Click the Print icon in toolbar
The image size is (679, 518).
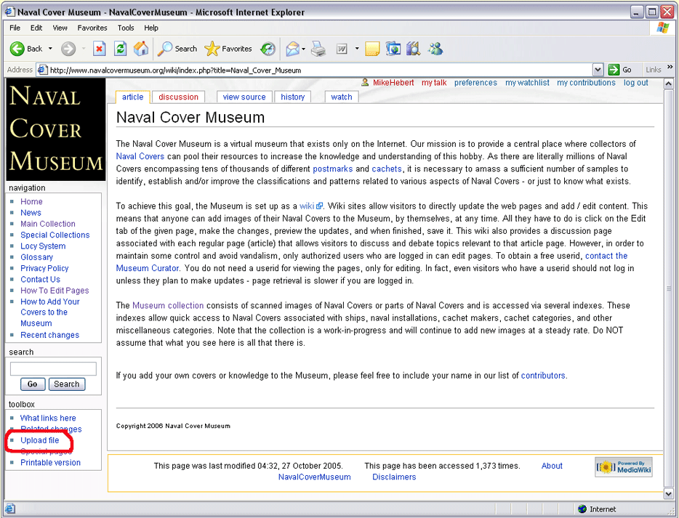(318, 49)
